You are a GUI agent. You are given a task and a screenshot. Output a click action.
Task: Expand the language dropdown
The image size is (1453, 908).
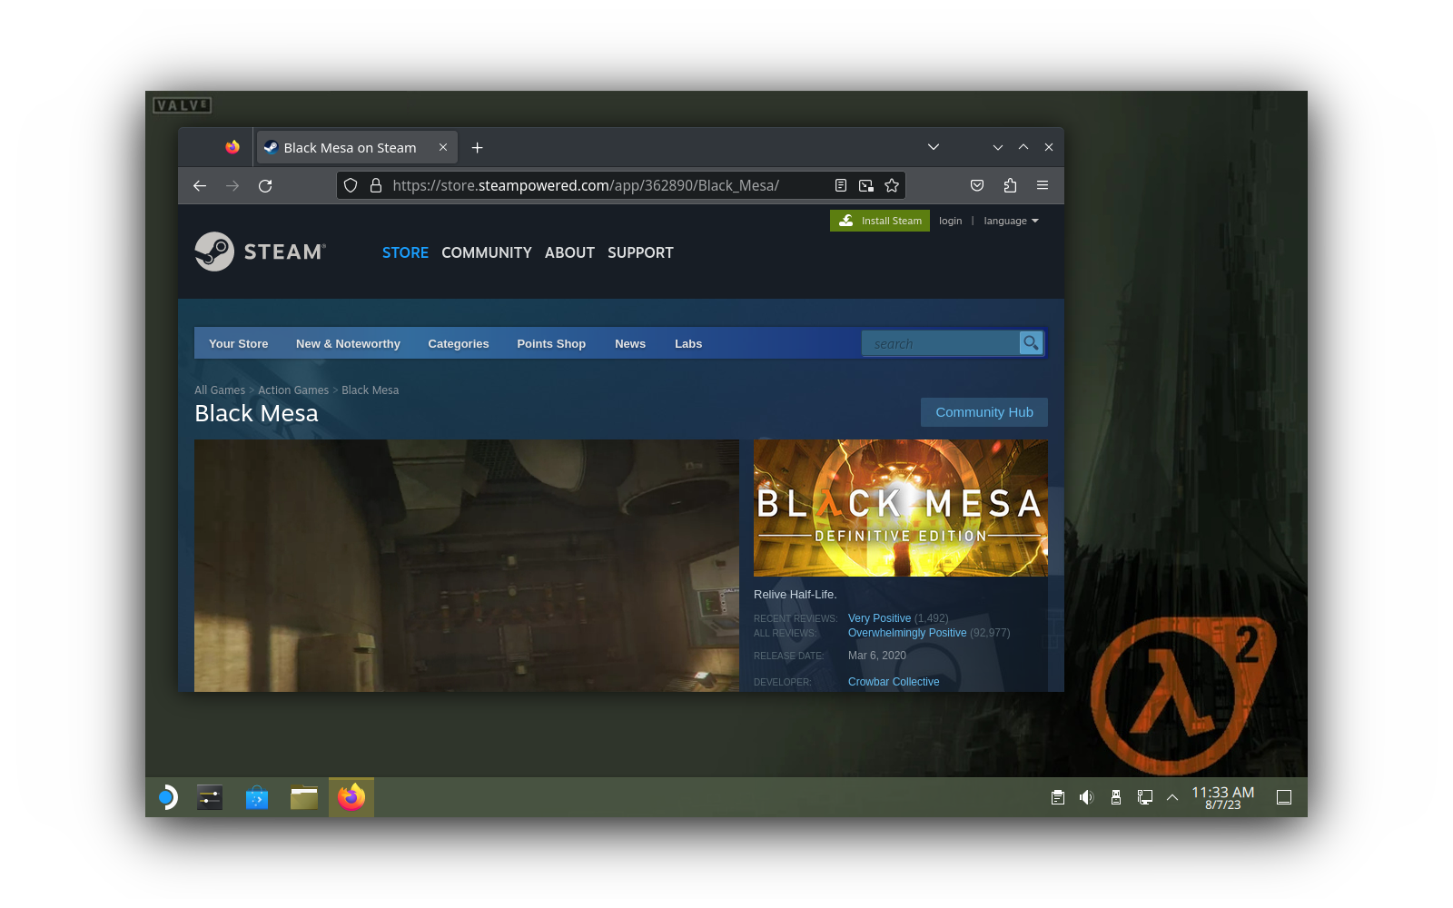pyautogui.click(x=1011, y=222)
